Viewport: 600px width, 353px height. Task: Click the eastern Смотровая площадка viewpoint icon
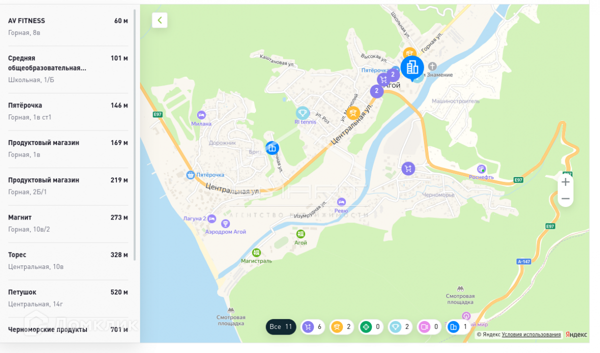tap(460, 289)
